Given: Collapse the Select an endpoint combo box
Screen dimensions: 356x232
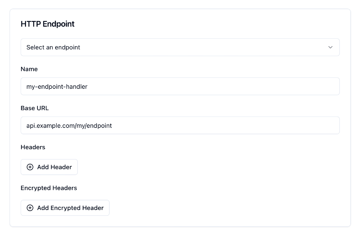Looking at the screenshot, I should pyautogui.click(x=180, y=47).
